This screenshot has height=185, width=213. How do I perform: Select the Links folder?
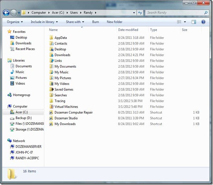58,61
